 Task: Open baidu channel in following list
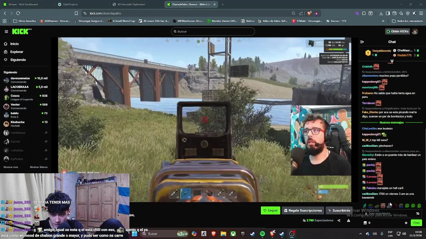tap(26, 115)
